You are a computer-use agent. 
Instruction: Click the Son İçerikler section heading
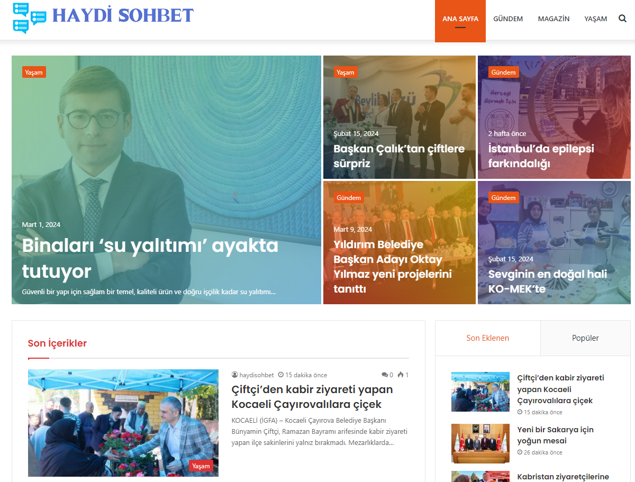57,343
